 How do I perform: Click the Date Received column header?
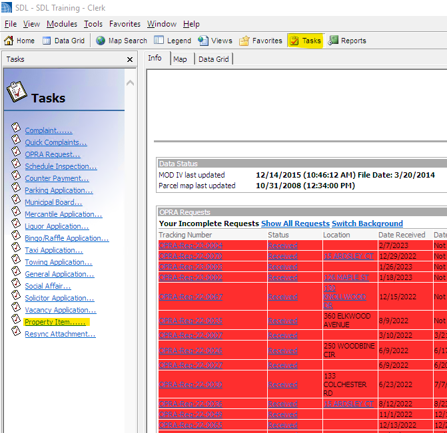(x=402, y=235)
